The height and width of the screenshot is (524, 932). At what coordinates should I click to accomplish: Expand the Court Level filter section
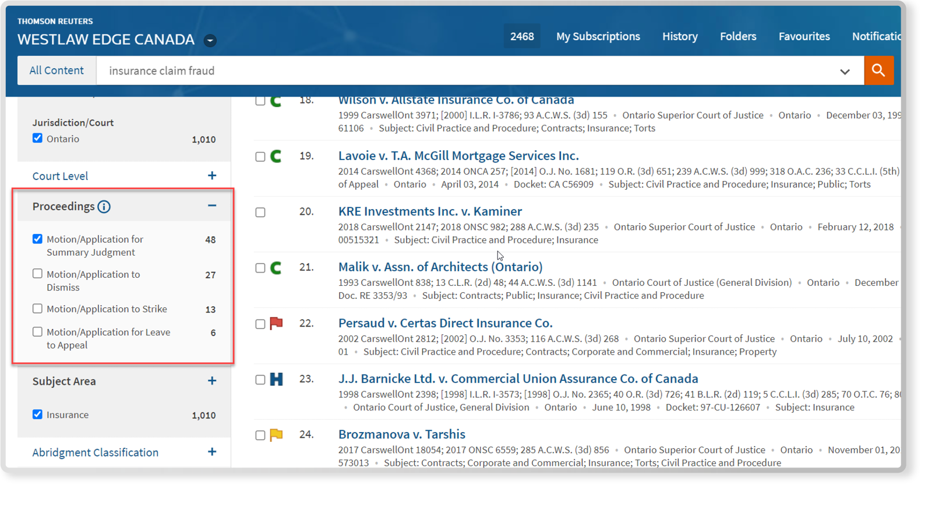tap(212, 175)
